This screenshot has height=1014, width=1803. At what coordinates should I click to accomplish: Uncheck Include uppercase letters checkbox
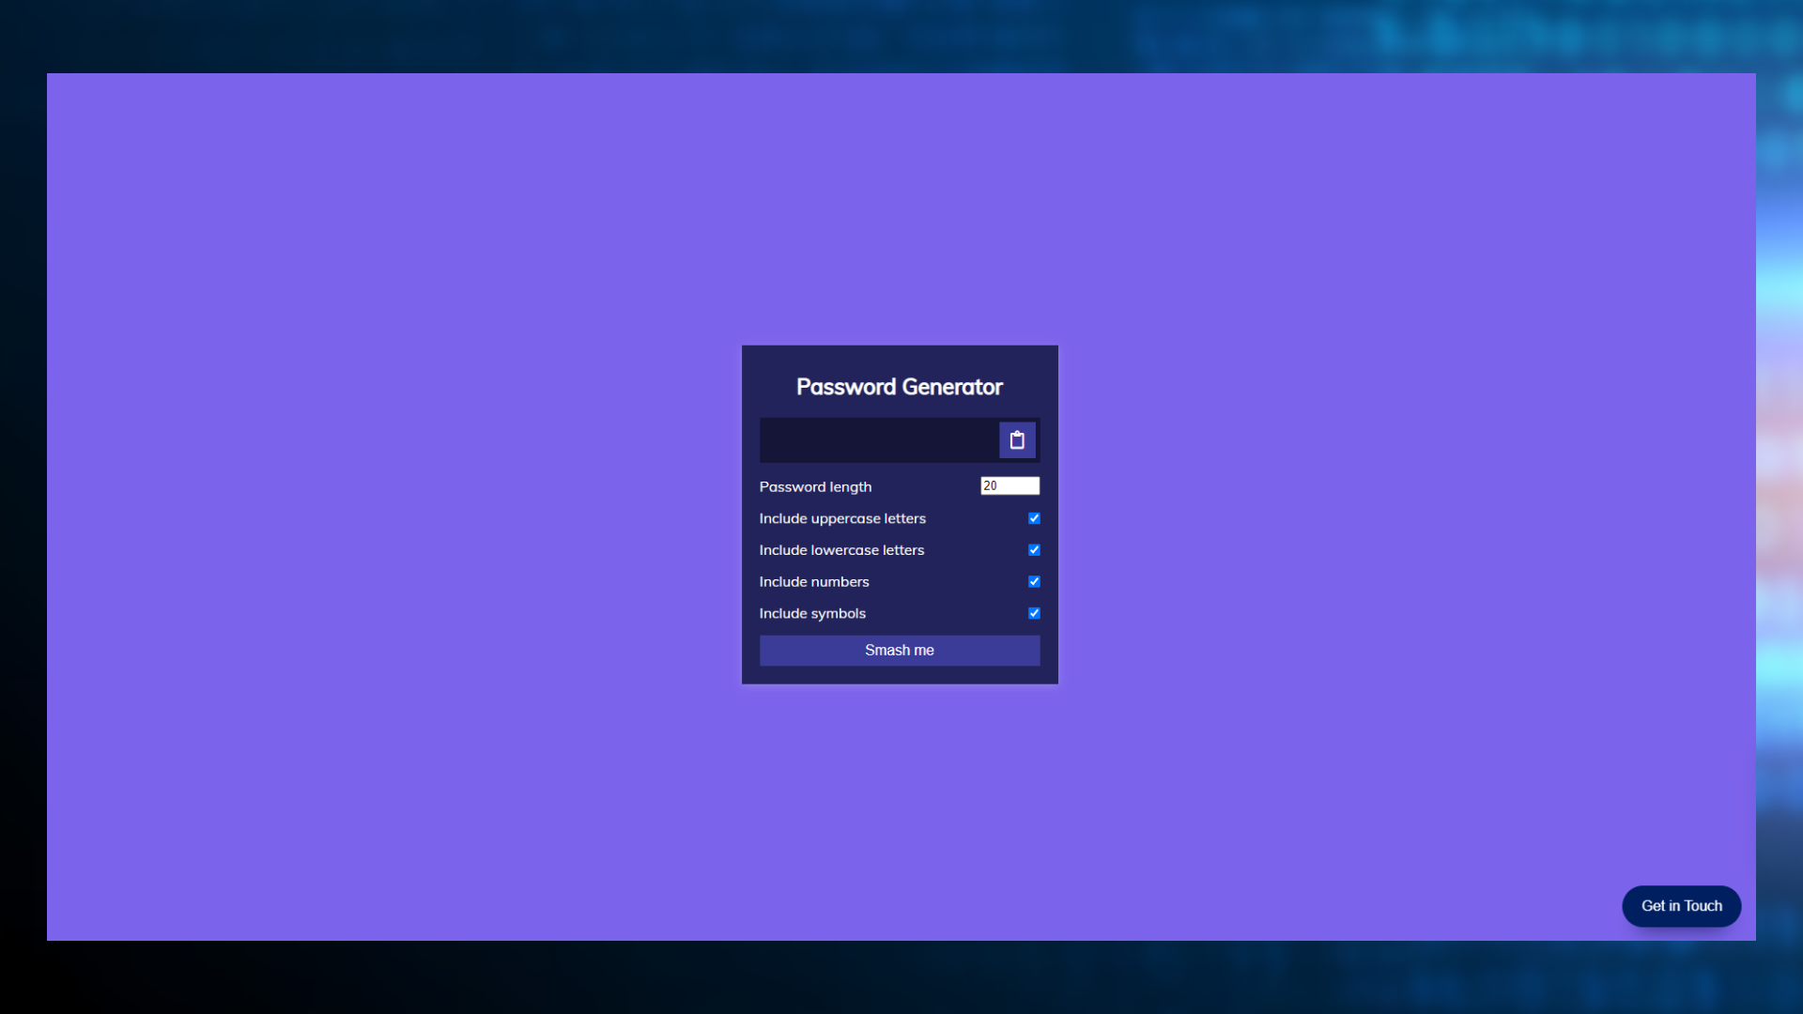tap(1034, 518)
